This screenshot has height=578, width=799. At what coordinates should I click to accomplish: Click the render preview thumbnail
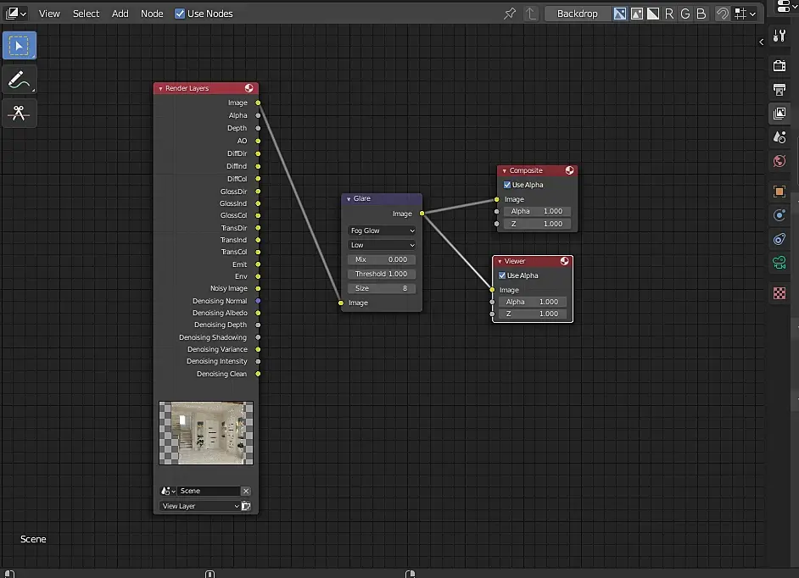206,433
